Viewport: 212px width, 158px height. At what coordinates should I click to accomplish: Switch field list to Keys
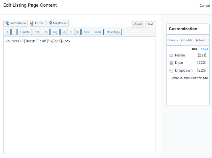point(204,49)
